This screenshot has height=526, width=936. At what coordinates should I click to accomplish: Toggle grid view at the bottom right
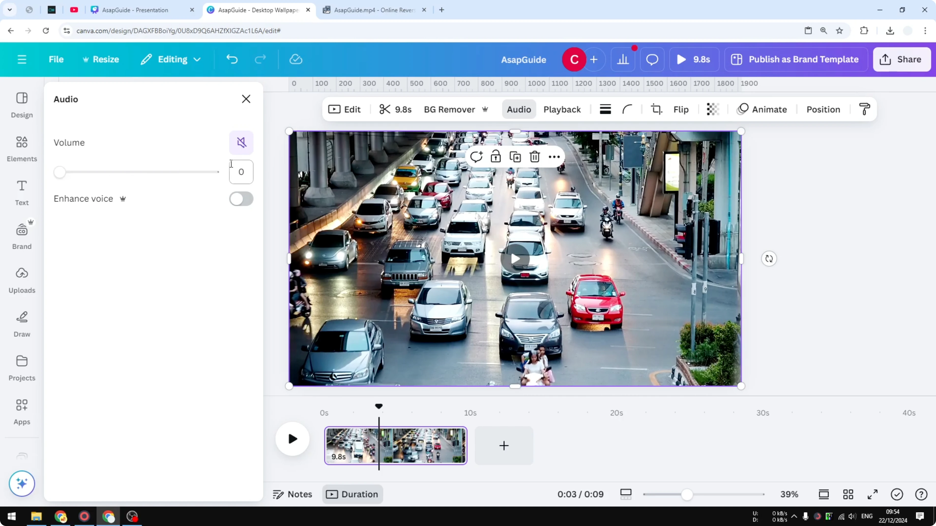(x=848, y=494)
